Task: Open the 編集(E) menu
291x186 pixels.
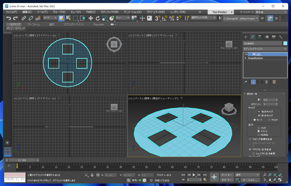Action: [27, 12]
